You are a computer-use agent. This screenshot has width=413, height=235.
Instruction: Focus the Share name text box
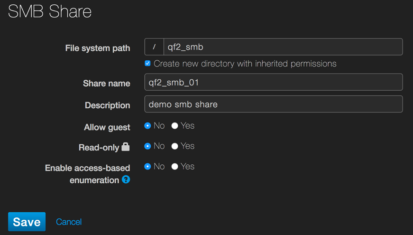pos(273,82)
